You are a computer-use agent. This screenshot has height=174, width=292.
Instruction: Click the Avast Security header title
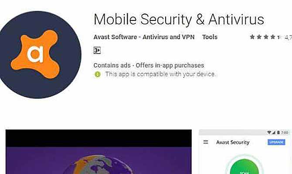tap(233, 142)
